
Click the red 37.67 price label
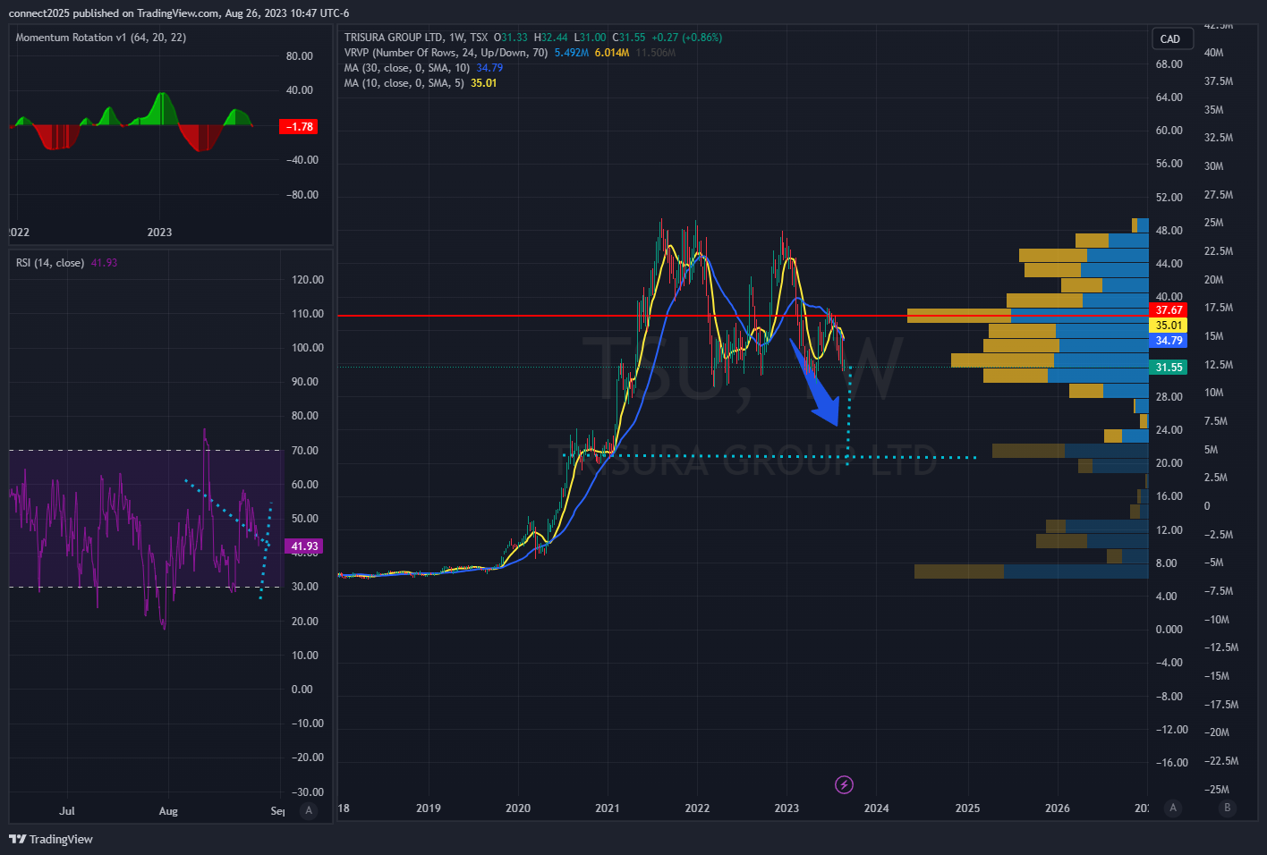click(x=1169, y=310)
